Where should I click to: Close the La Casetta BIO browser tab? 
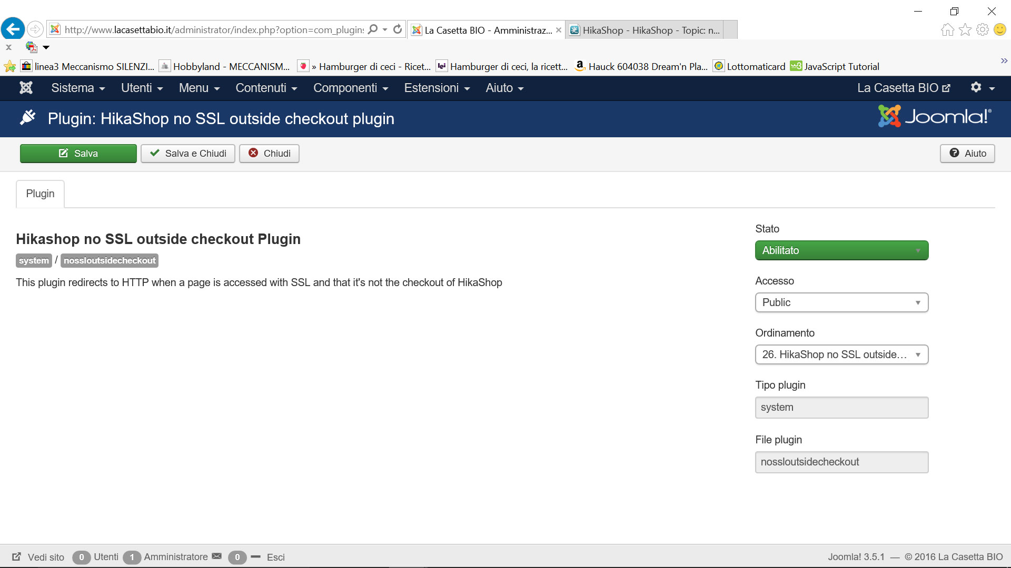[559, 30]
